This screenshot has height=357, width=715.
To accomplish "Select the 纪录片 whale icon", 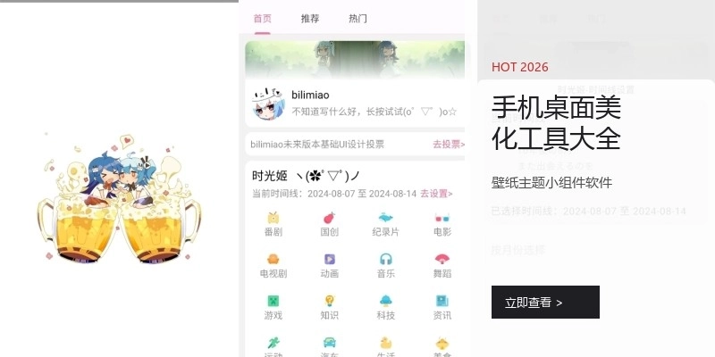I will tap(386, 218).
